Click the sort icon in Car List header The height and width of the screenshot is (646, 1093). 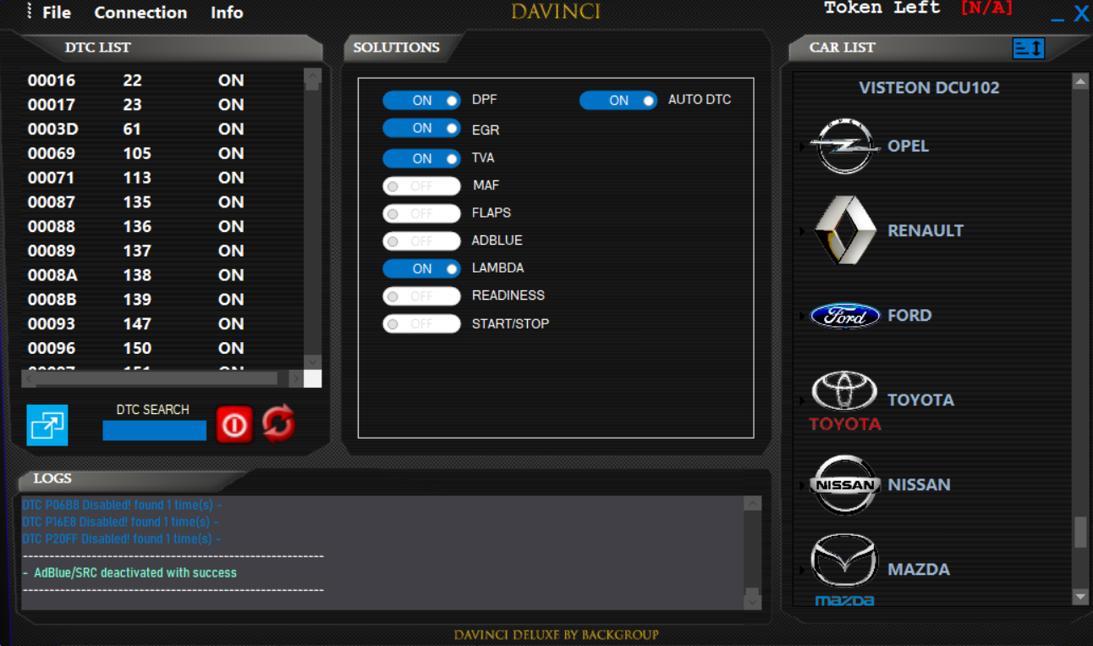point(1028,48)
